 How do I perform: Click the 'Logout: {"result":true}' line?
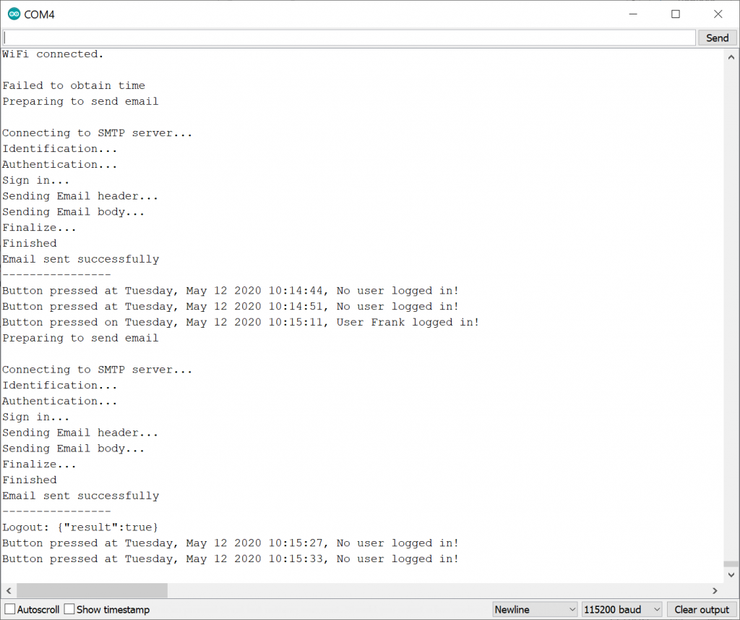point(80,527)
